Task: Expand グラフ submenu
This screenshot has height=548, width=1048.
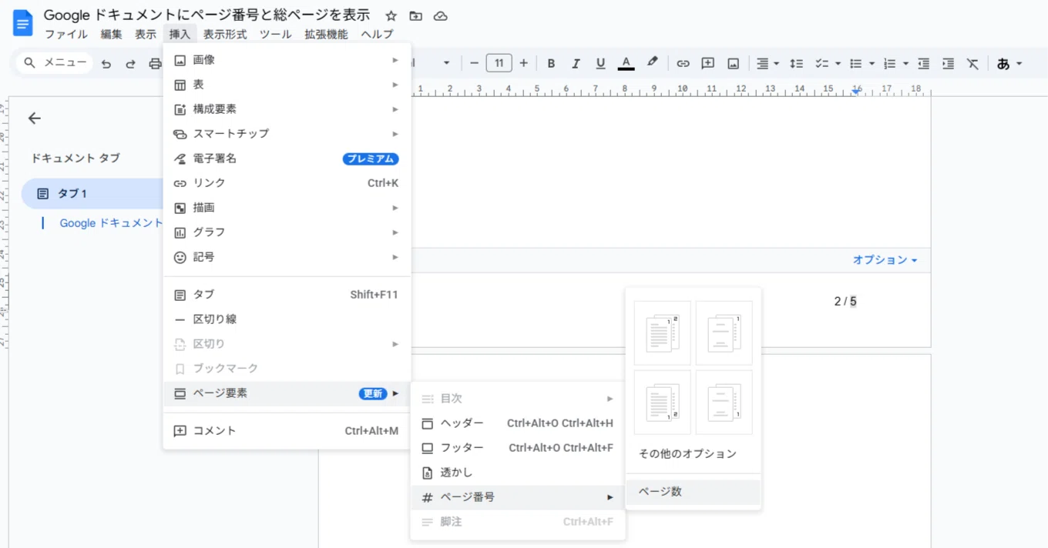Action: pyautogui.click(x=287, y=232)
